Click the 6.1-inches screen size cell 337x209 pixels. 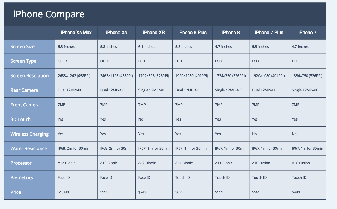[147, 47]
